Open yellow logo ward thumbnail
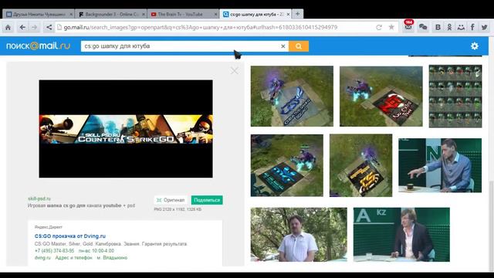 [x=361, y=165]
